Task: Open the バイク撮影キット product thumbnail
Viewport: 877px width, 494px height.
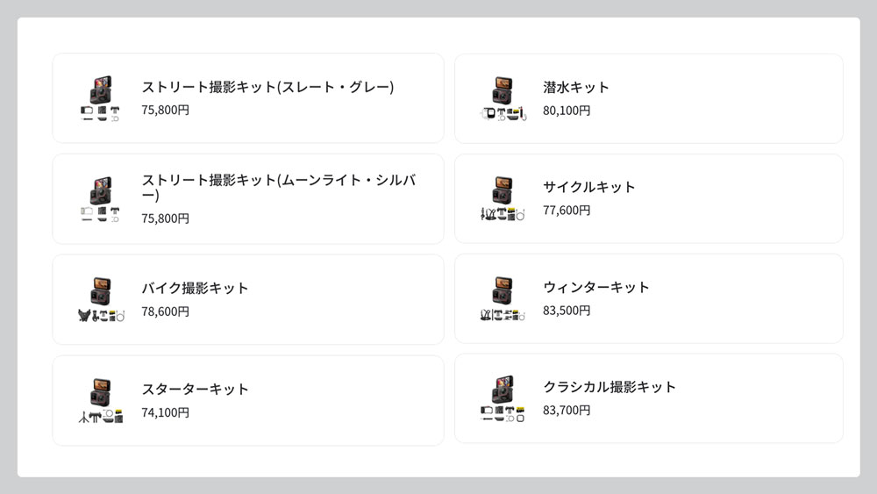Action: click(x=100, y=300)
